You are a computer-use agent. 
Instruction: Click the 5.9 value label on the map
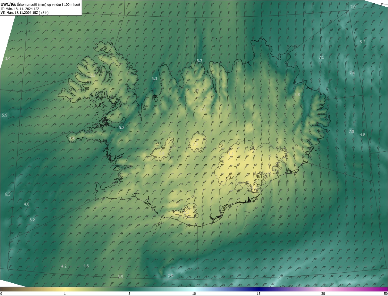click(5, 115)
